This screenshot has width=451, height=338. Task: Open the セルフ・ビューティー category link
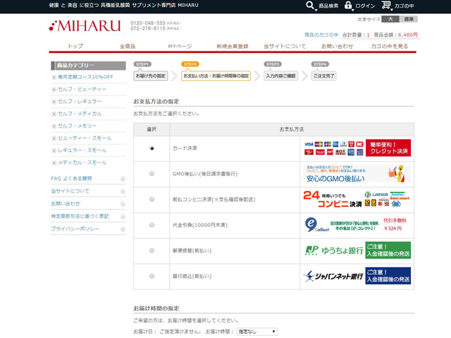pyautogui.click(x=82, y=89)
